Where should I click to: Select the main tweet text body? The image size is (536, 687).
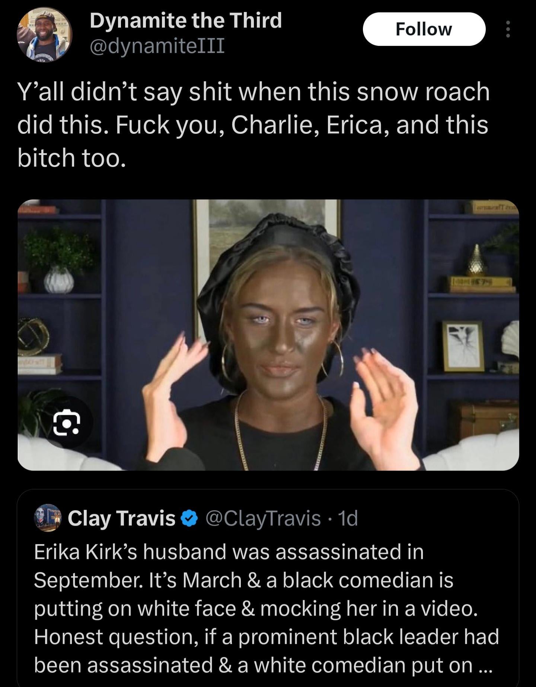253,125
